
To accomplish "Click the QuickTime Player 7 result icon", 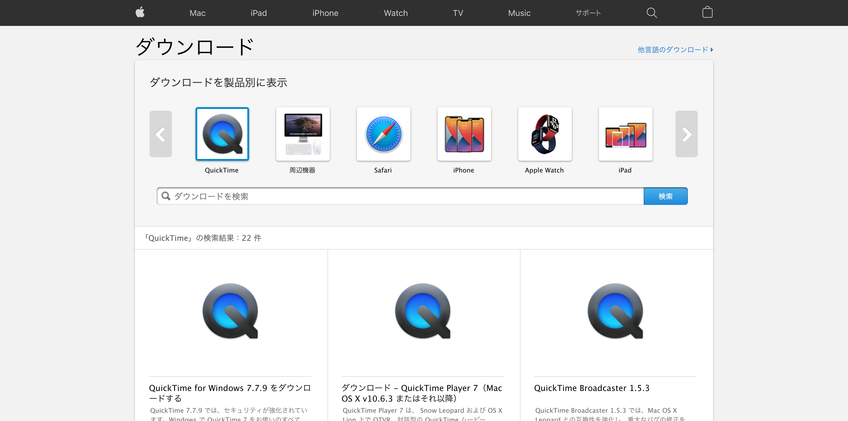I will pos(423,311).
